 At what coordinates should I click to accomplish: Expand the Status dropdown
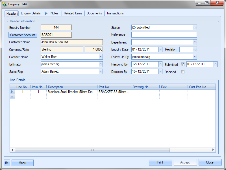click(x=195, y=27)
